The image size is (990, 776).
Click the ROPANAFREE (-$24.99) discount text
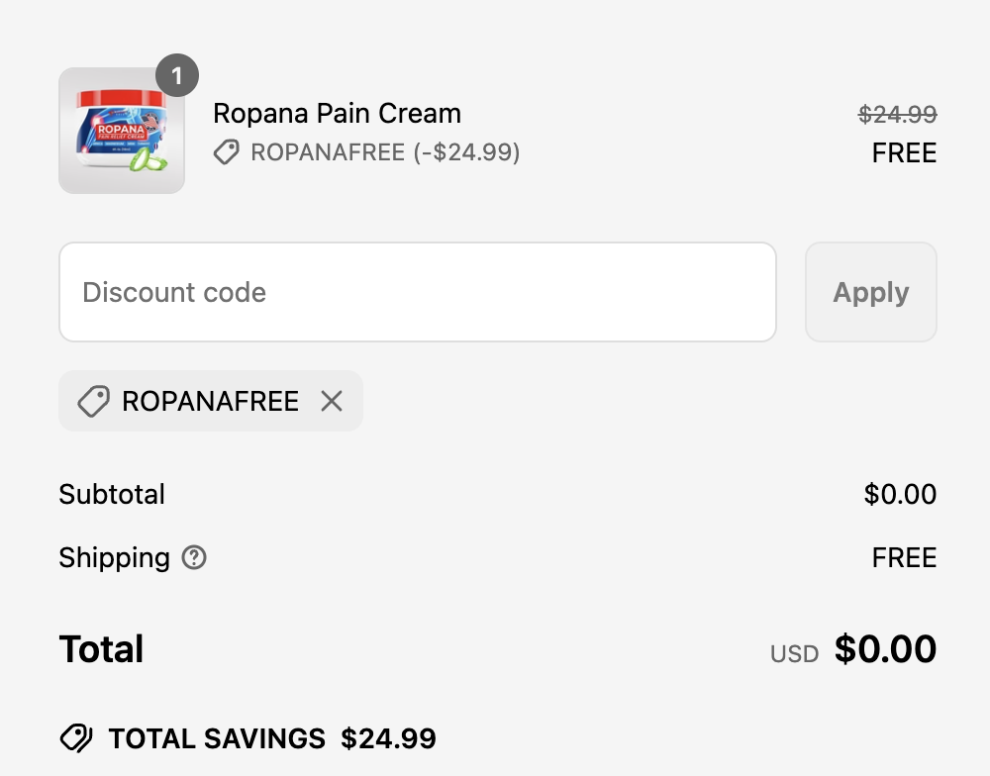[x=385, y=152]
